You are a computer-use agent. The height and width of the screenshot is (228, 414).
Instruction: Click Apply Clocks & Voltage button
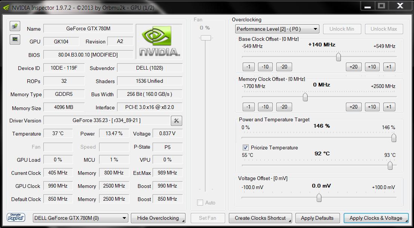[376, 218]
